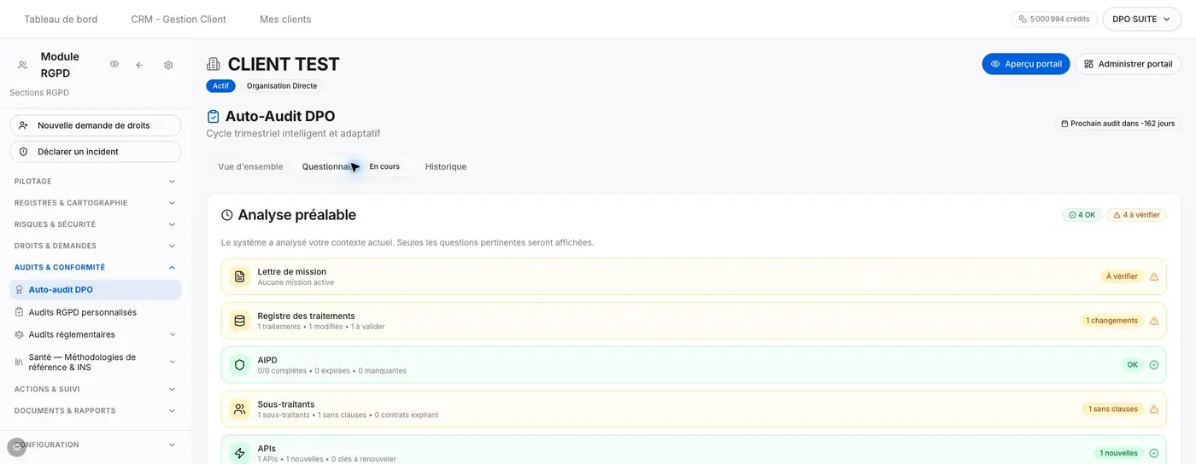This screenshot has height=464, width=1196.
Task: Click Prochain audit dans -162 jours badge
Action: pyautogui.click(x=1117, y=124)
